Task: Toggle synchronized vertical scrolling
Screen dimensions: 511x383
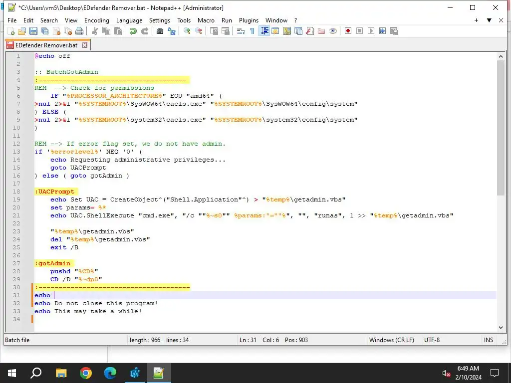Action: coord(214,31)
